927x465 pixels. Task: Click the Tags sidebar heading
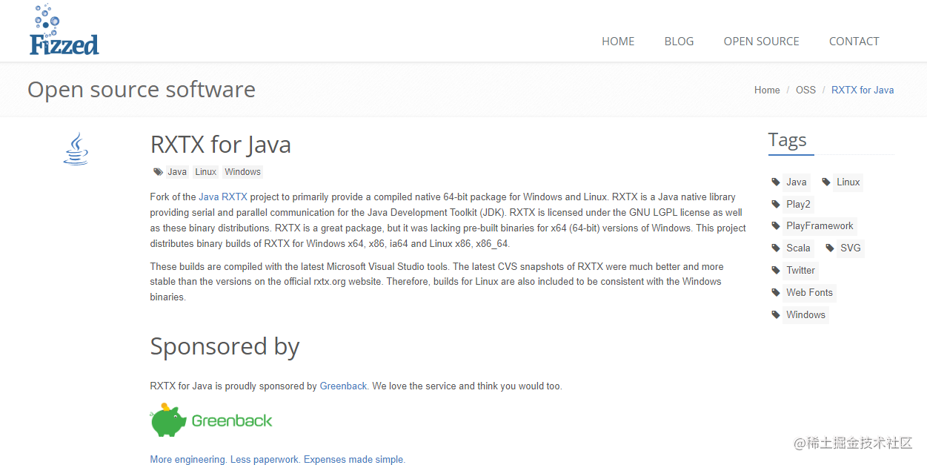tap(787, 139)
